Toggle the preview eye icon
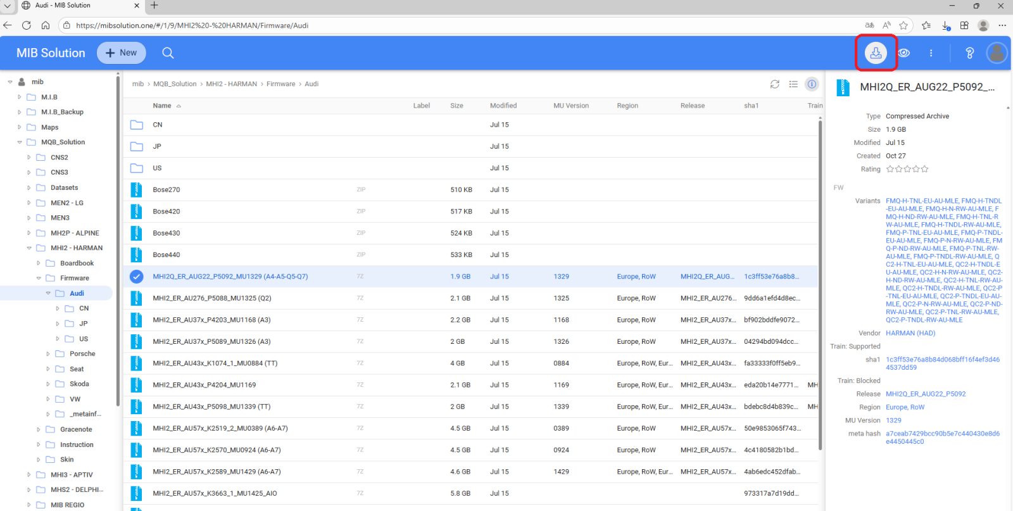Viewport: 1013px width, 511px height. tap(904, 53)
